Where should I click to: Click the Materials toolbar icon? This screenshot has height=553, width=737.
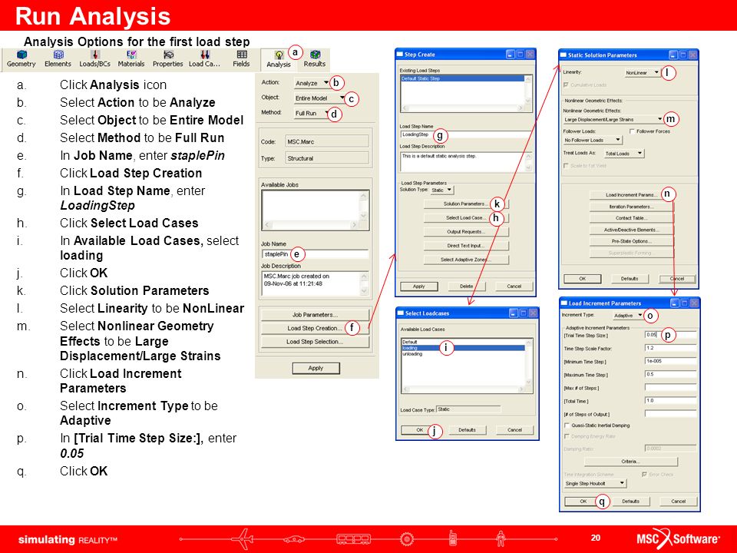[x=131, y=59]
